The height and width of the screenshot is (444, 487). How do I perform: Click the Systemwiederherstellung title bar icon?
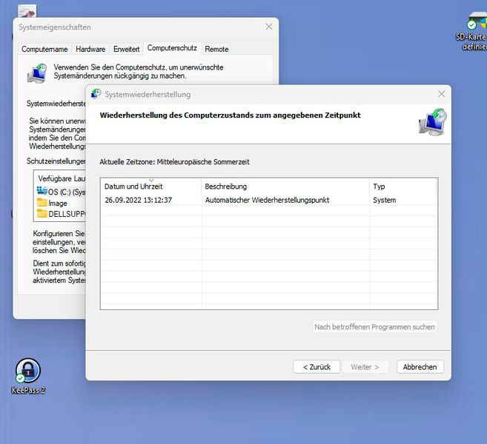pyautogui.click(x=96, y=94)
